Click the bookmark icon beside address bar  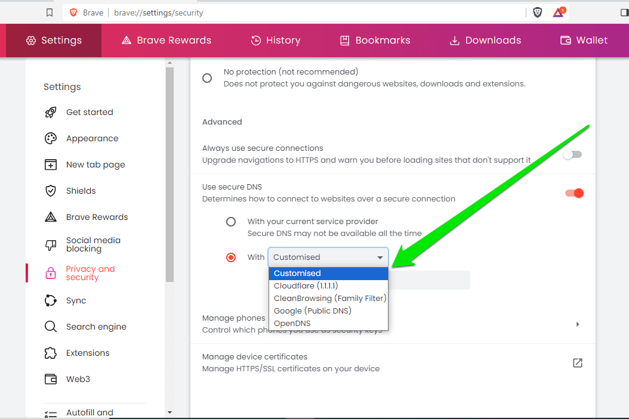(x=50, y=13)
